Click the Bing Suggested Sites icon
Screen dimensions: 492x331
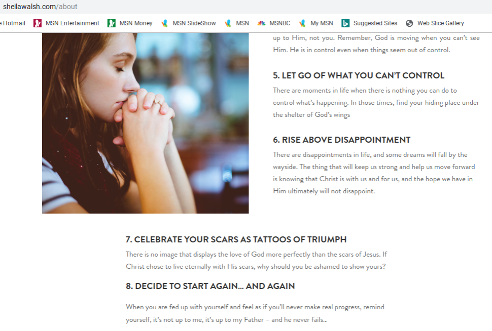click(x=345, y=23)
